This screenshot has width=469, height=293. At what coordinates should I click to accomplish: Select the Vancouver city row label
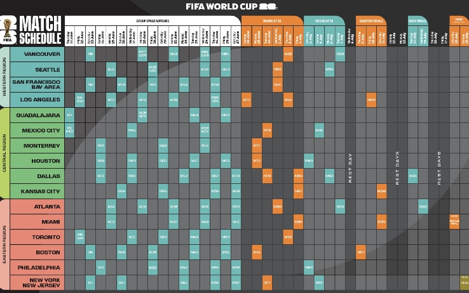pyautogui.click(x=37, y=55)
